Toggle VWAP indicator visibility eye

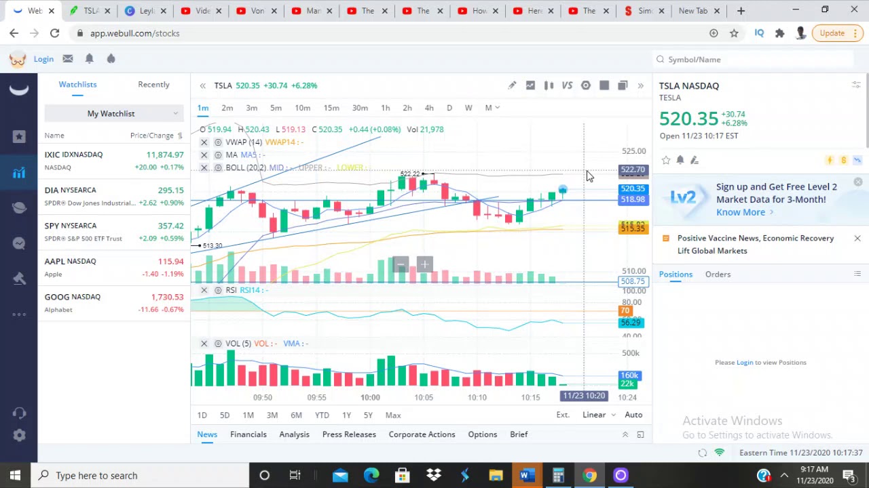point(218,142)
